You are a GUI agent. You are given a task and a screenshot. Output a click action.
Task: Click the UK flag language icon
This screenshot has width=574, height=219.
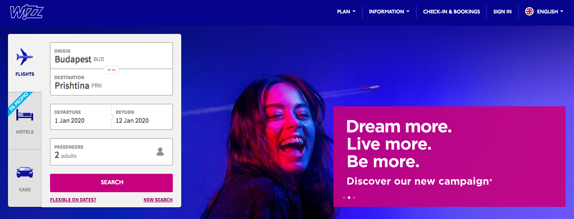pos(529,12)
